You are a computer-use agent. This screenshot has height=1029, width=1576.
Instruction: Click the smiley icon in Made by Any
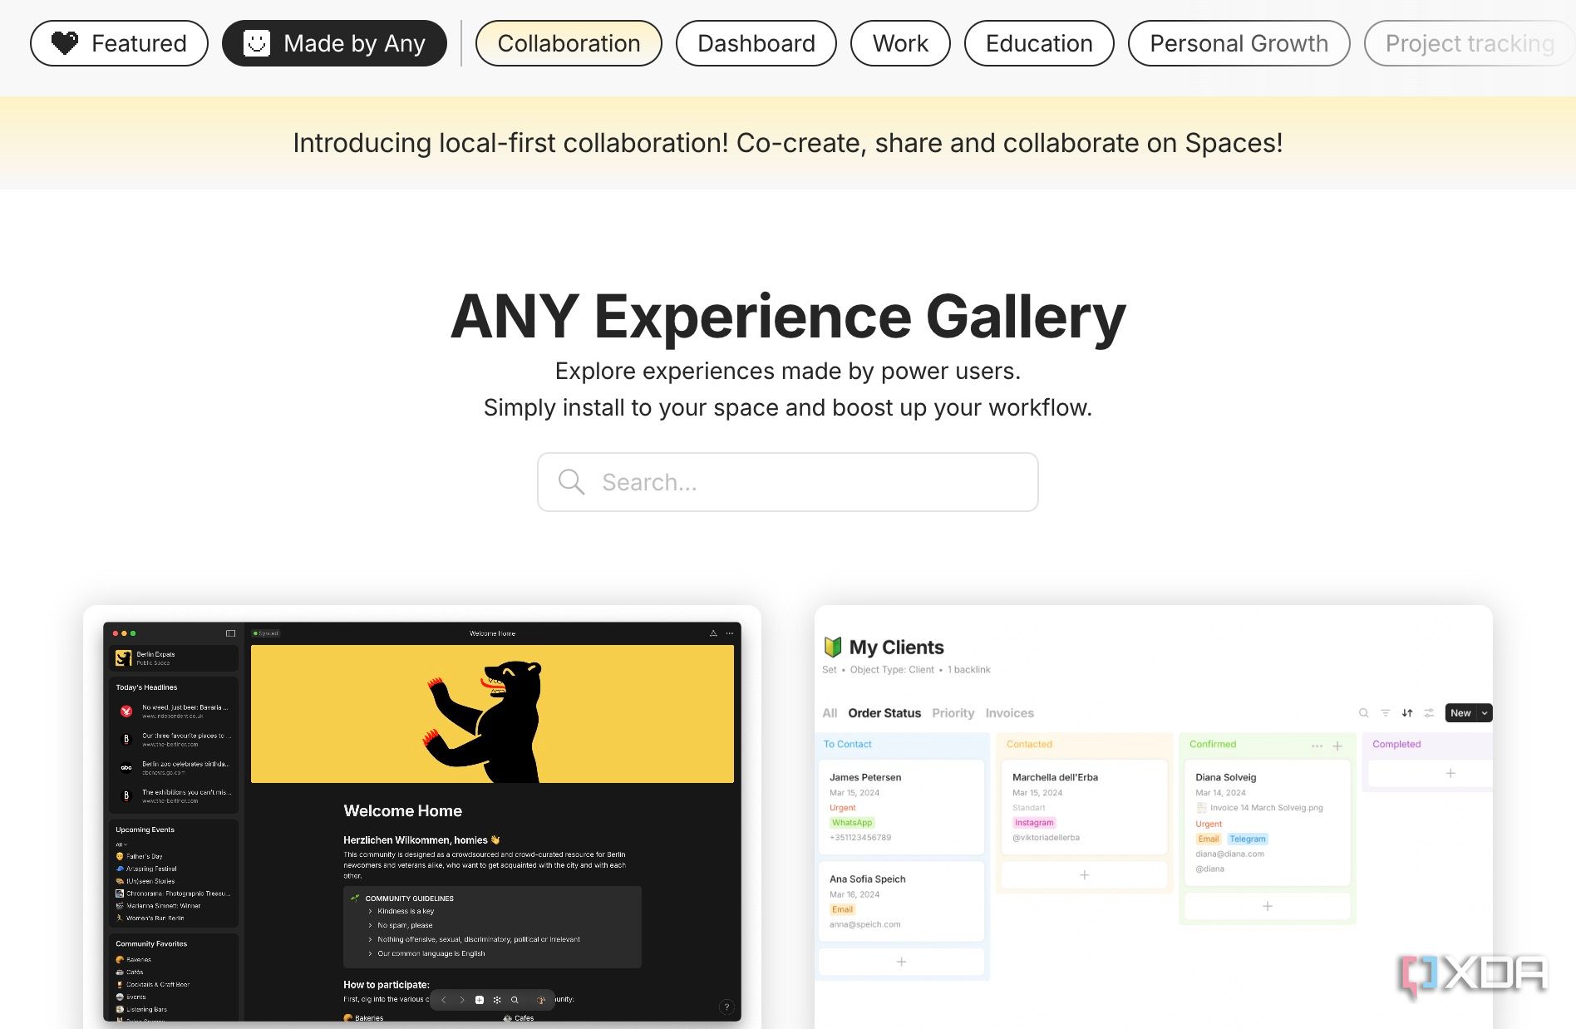[x=257, y=43]
